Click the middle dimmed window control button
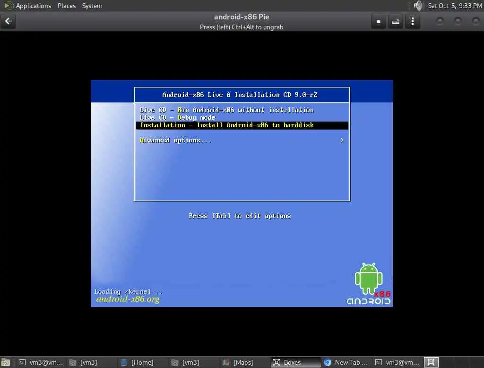Viewport: 484px width, 368px height. click(458, 21)
